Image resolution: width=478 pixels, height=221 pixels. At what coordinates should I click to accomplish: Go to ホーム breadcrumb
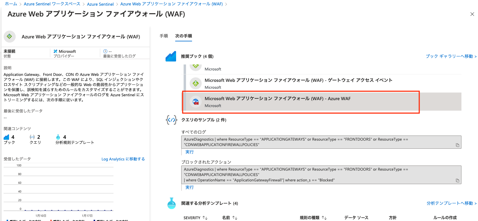pos(11,4)
